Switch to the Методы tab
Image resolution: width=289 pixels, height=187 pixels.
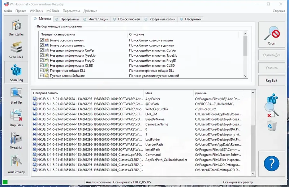(42, 19)
